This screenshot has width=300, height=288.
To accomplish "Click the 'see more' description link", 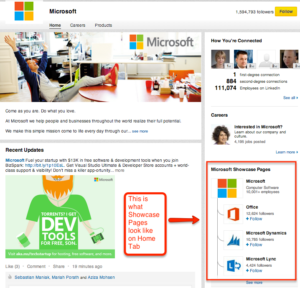I will click(x=140, y=131).
